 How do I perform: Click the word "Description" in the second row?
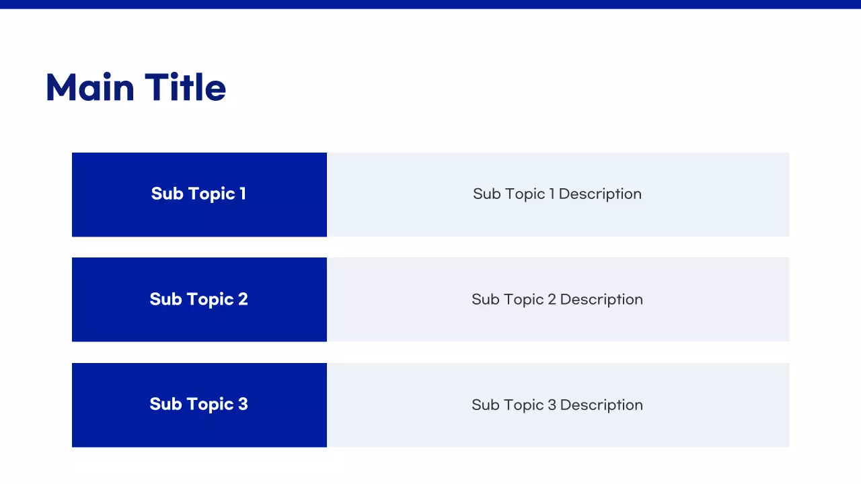click(x=601, y=299)
